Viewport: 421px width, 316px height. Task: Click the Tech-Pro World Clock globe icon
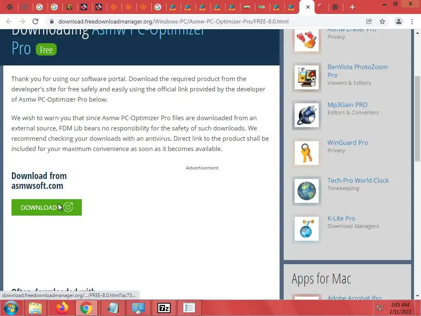[306, 191]
